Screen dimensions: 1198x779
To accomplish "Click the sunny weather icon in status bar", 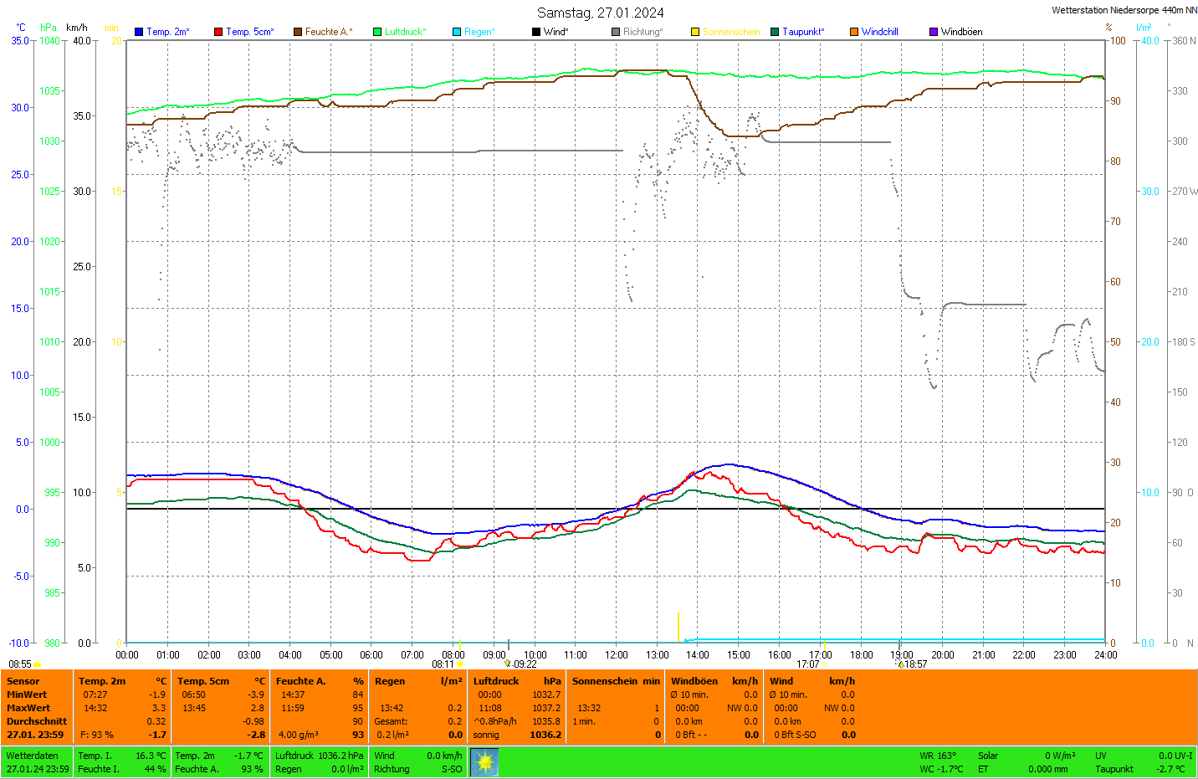I will click(x=484, y=762).
